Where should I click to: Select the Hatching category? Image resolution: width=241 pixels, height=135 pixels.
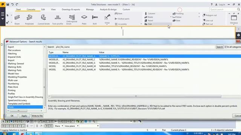click(x=12, y=54)
